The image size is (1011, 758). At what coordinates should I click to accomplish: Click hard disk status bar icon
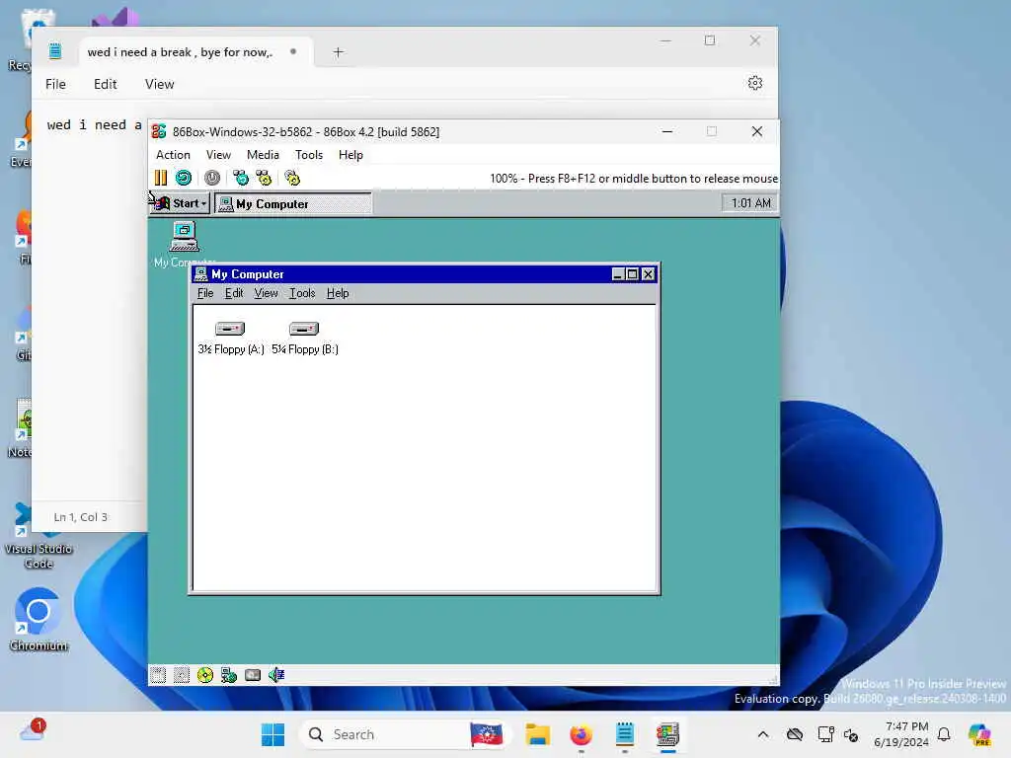[253, 675]
